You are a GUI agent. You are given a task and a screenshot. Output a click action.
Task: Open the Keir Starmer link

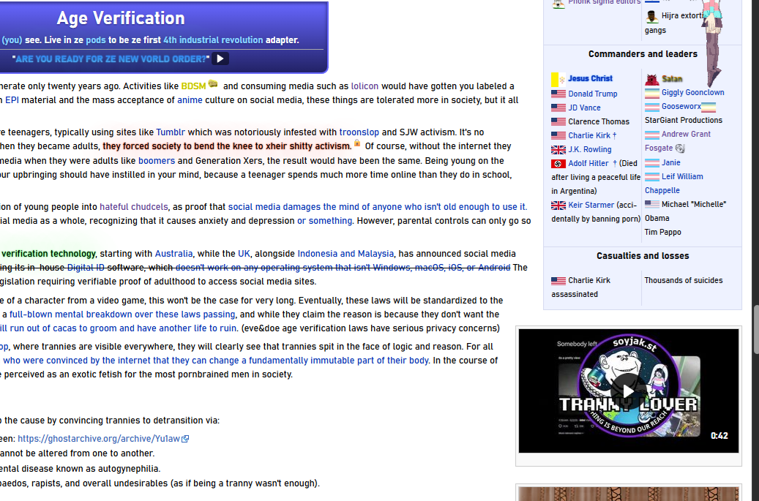point(591,205)
